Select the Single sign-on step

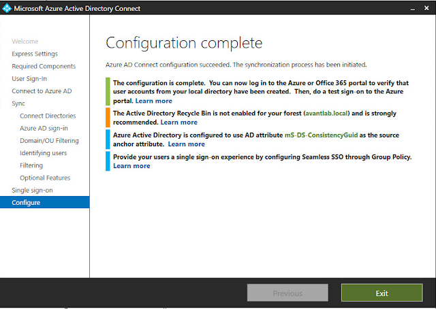tap(32, 191)
